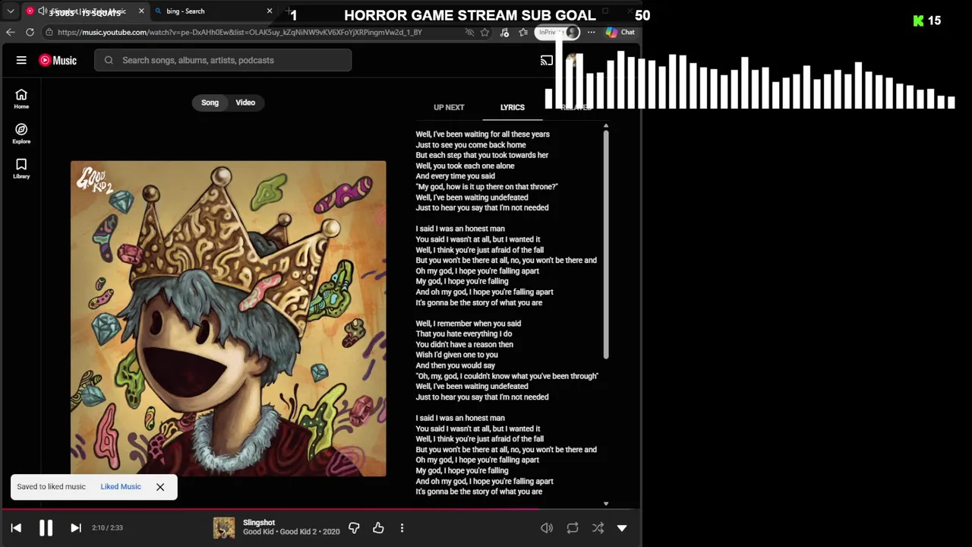Dislike the song Slingshot
Viewport: 972px width, 547px height.
[x=354, y=527]
